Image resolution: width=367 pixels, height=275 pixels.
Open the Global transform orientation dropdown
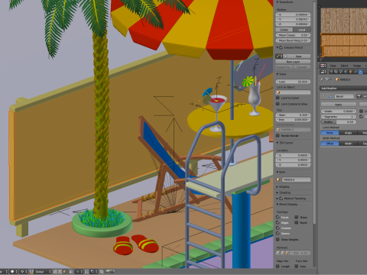pos(43,272)
